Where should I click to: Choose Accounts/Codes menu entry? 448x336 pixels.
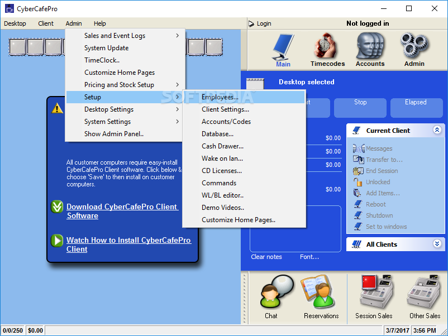pos(244,122)
